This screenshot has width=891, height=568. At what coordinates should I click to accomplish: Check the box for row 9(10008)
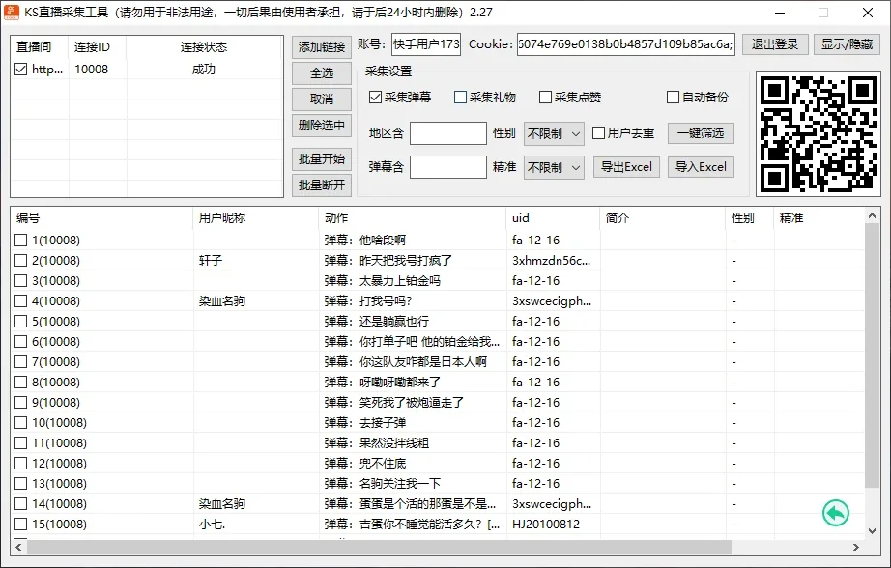21,403
